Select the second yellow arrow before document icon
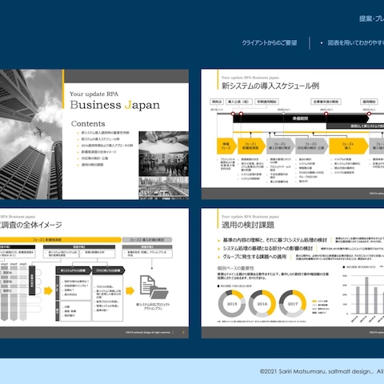 coord(130,290)
